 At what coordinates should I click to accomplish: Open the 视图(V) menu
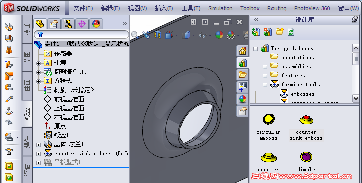tap(137, 8)
